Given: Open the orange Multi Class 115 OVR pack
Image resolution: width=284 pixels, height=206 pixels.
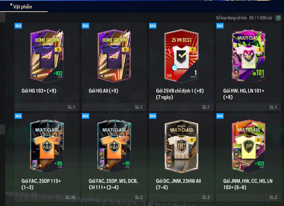Looking at the screenshot, I should click(x=47, y=146).
